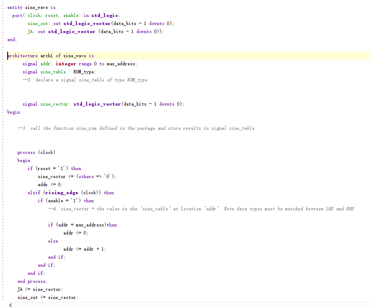Click the horizontal scrollbar left arrow

[x=9, y=304]
